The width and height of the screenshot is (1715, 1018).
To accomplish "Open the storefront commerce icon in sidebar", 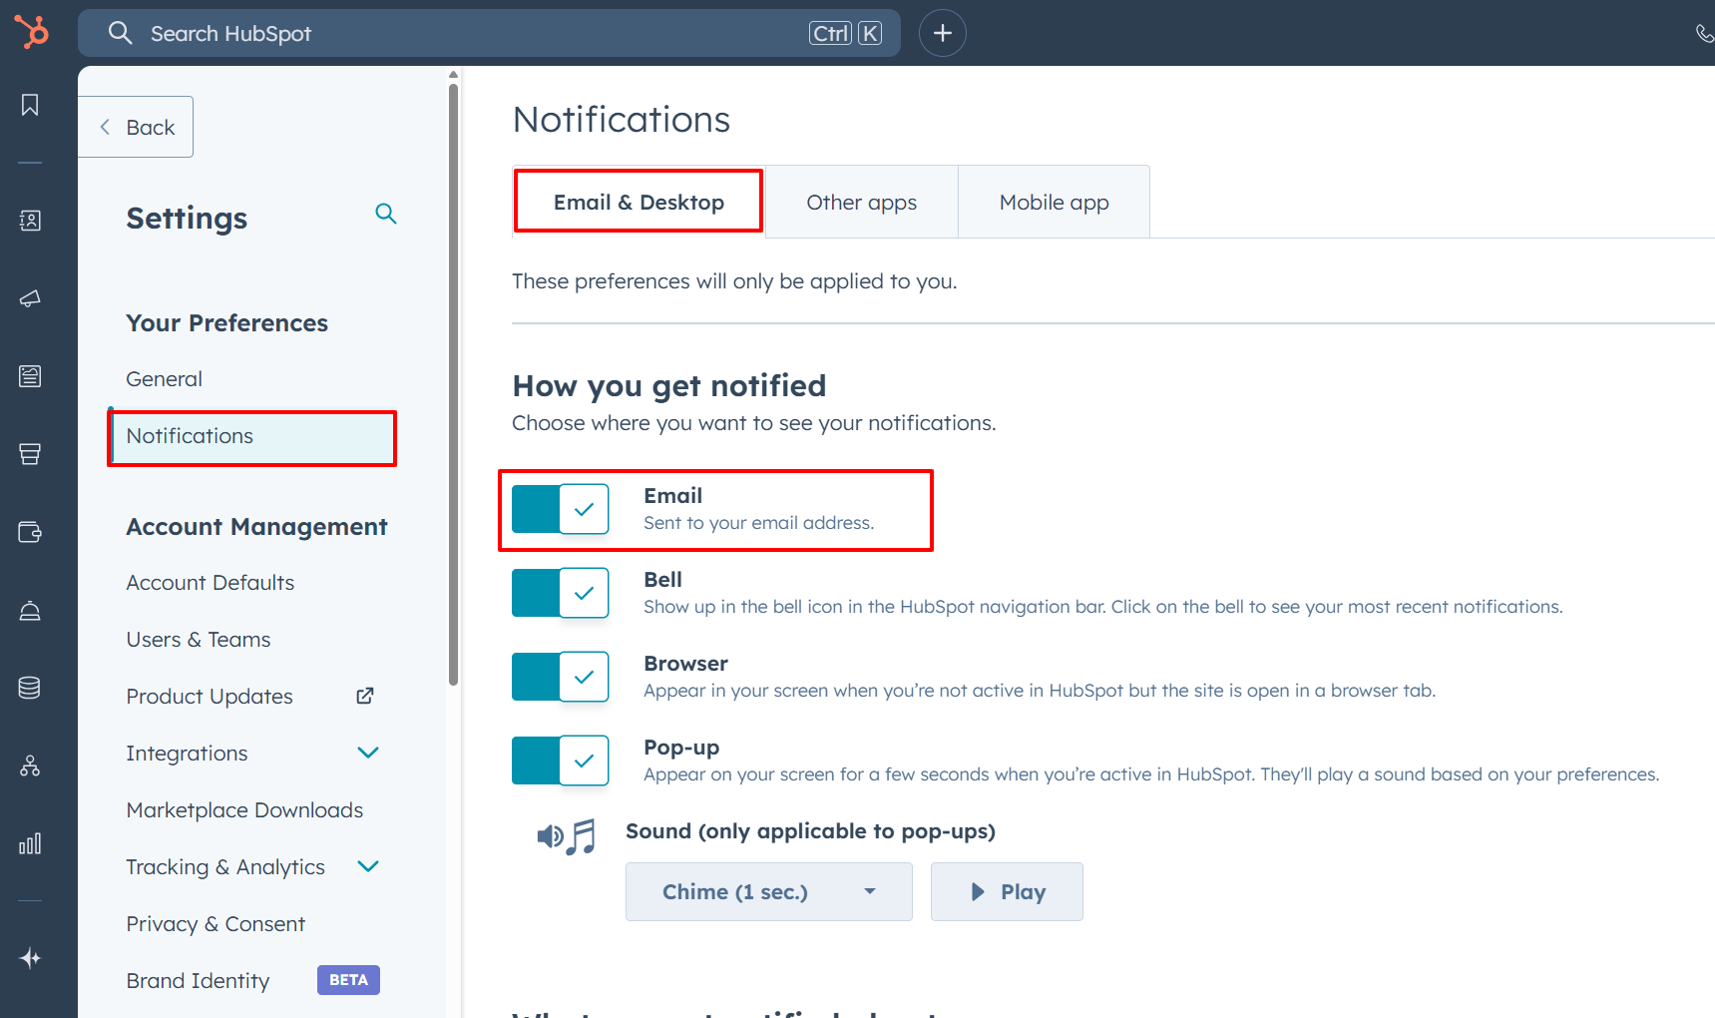I will pos(30,454).
